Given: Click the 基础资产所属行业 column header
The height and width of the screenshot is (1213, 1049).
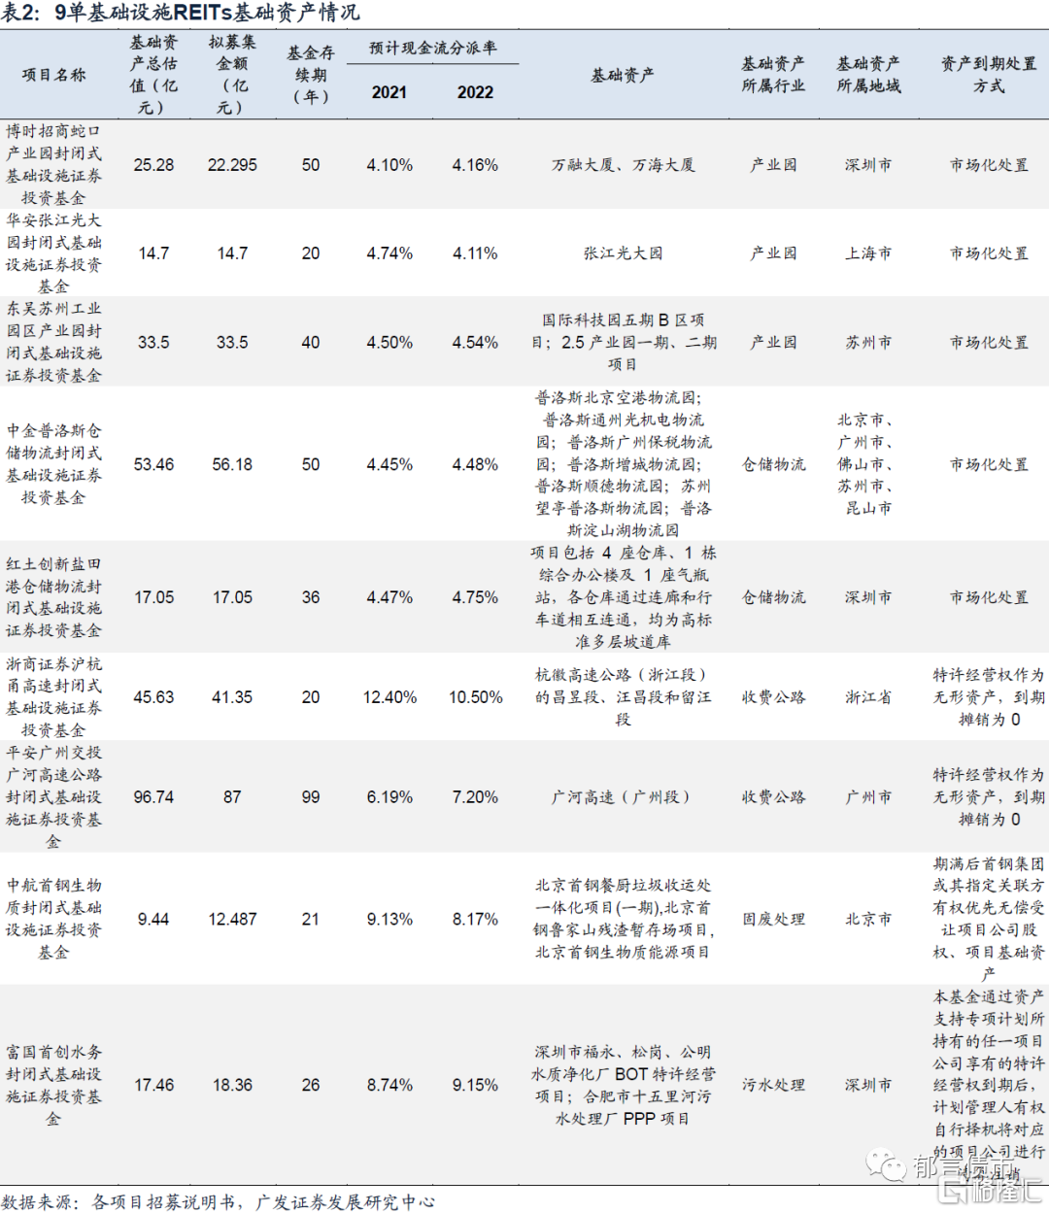Looking at the screenshot, I should [x=773, y=75].
